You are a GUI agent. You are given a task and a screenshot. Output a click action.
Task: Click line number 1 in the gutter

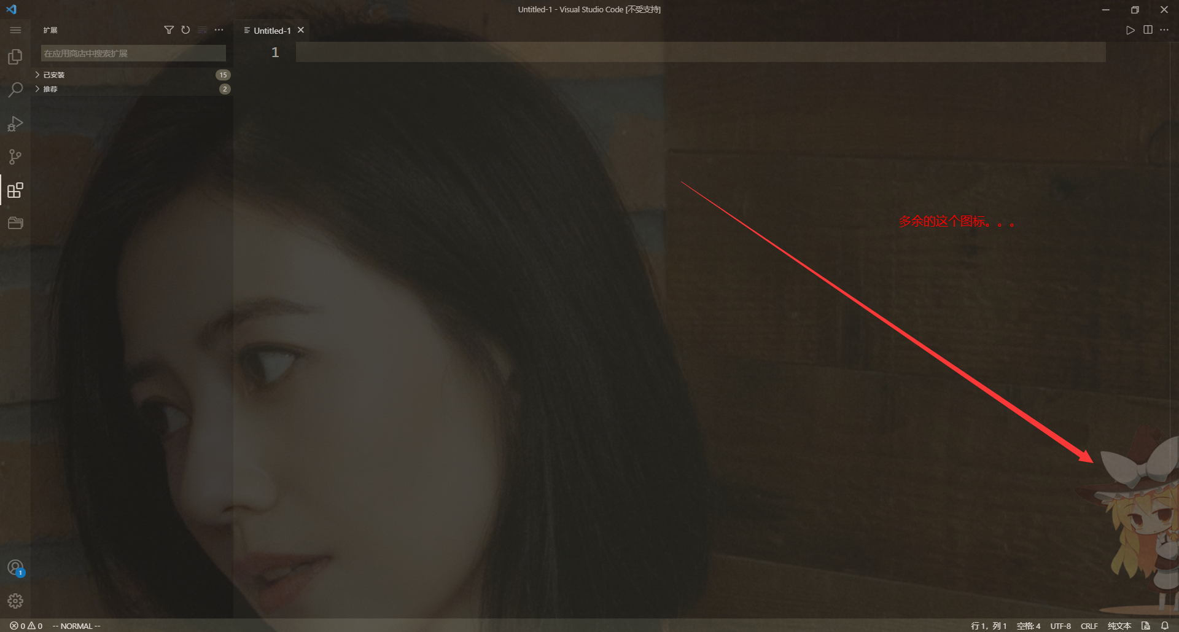point(275,53)
